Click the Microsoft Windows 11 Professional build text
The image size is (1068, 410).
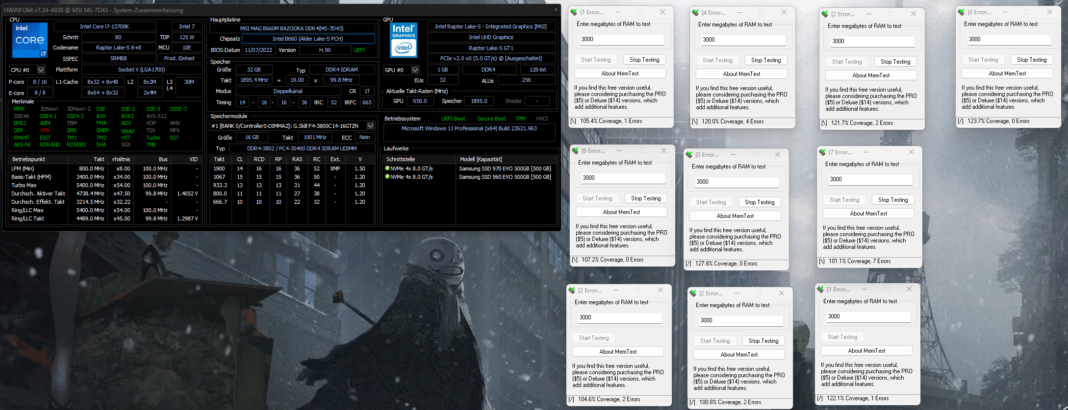(469, 128)
